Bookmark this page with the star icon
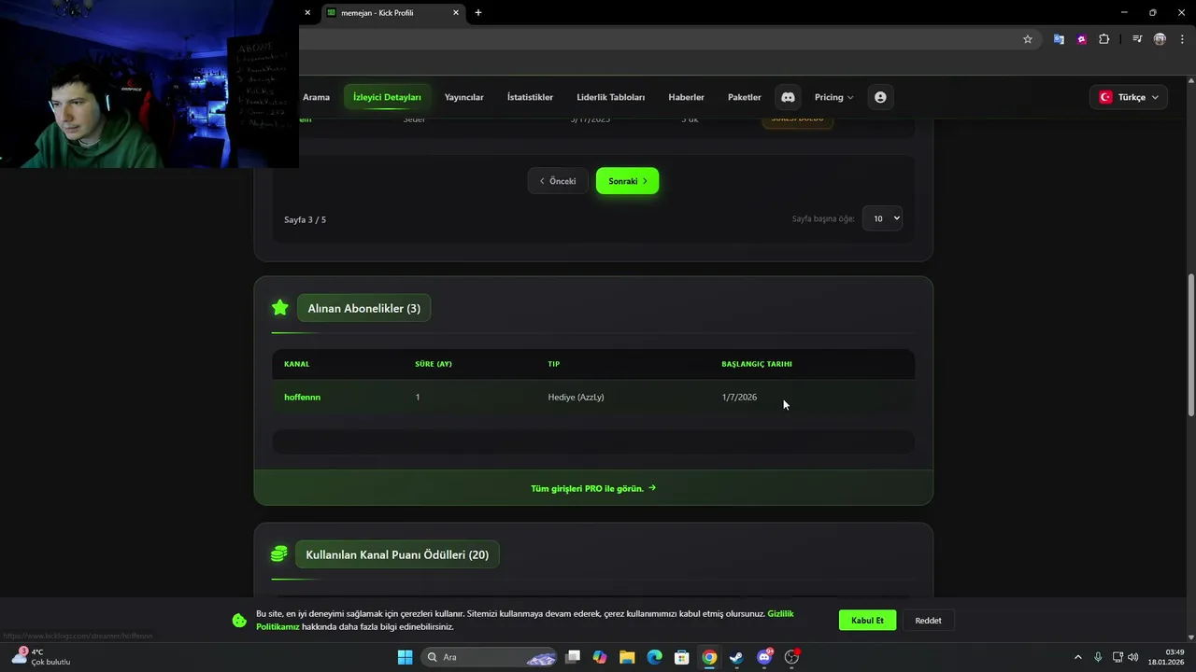This screenshot has height=672, width=1196. (x=1028, y=39)
